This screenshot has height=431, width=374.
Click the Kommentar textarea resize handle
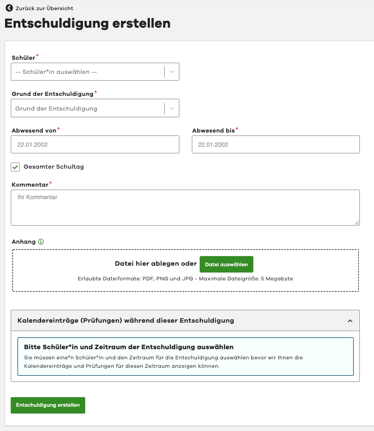pyautogui.click(x=357, y=222)
